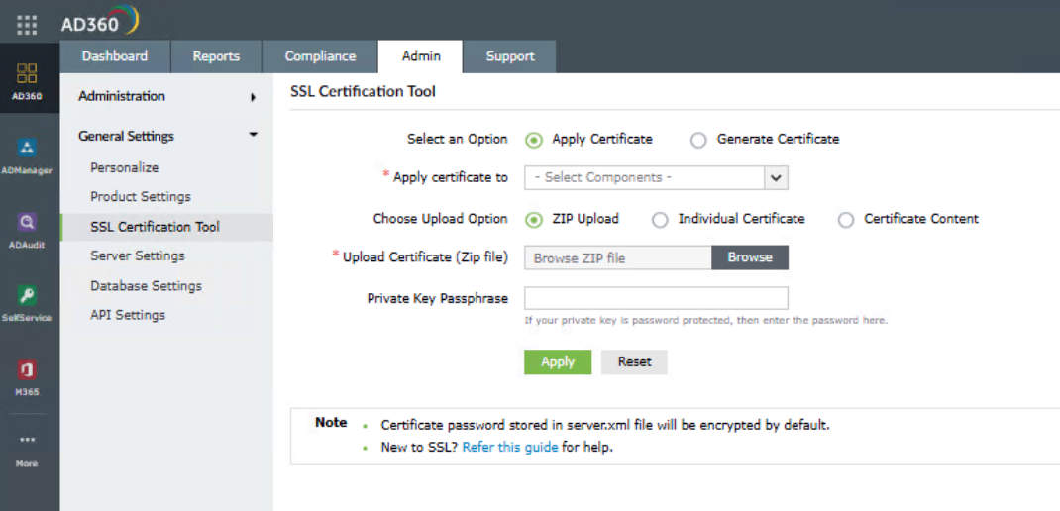Click the Note about server.xml encryption
Viewport: 1060px width, 511px height.
tap(605, 426)
